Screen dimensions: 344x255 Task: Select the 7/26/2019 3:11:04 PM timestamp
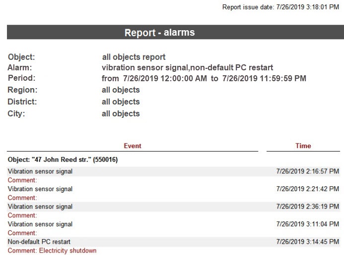point(308,224)
